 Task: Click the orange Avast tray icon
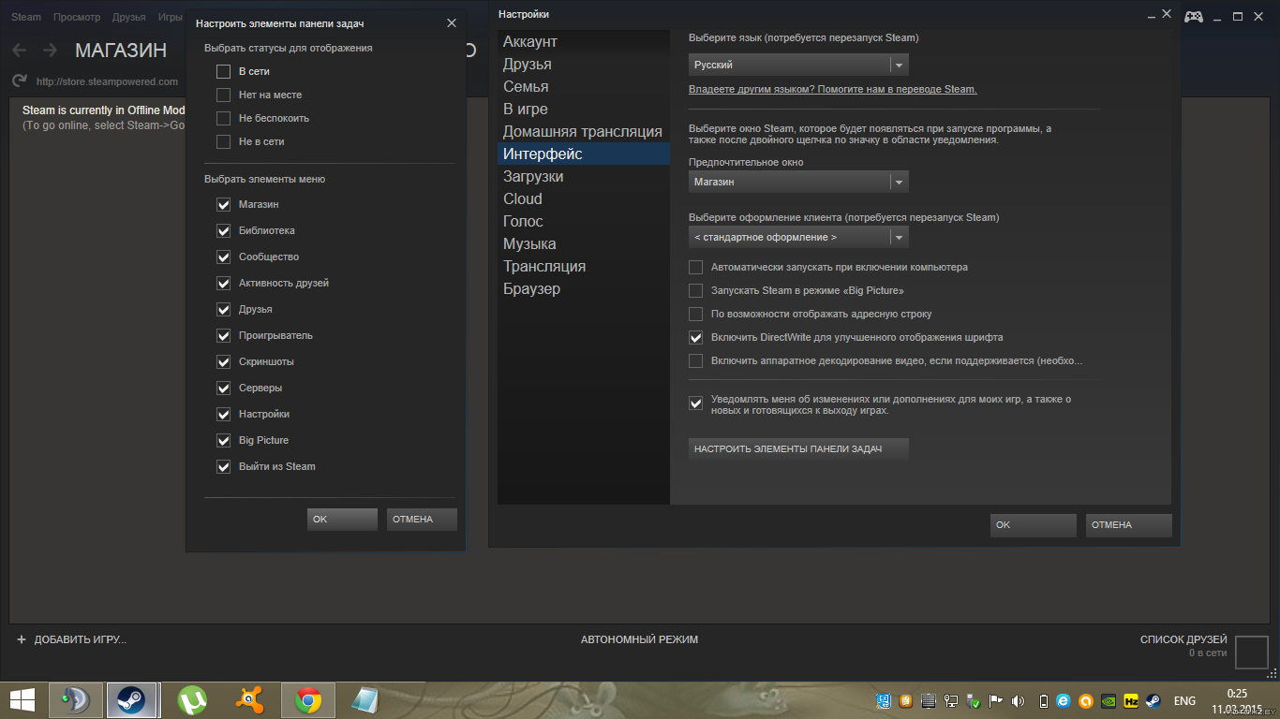pos(1086,700)
